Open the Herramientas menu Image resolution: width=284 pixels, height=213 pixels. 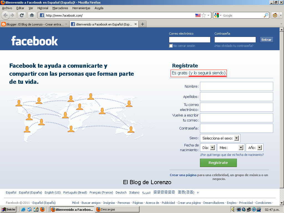pyautogui.click(x=81, y=8)
